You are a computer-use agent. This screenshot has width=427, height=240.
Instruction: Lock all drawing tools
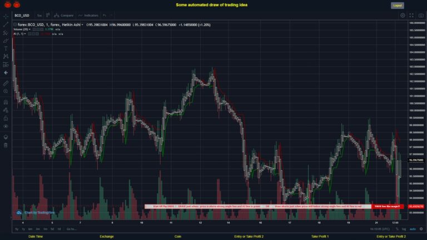(x=6, y=118)
